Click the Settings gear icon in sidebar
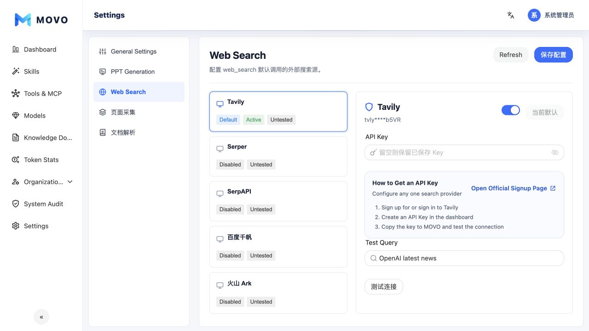 pyautogui.click(x=16, y=226)
